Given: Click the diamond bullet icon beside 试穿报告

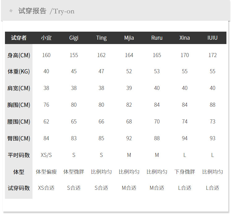Looking at the screenshot, I should point(11,11).
